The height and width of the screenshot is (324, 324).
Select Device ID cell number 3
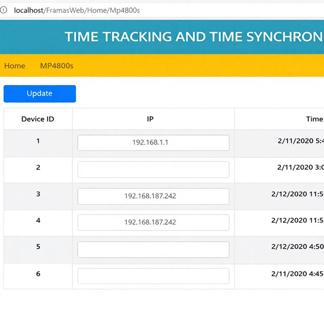pyautogui.click(x=38, y=194)
